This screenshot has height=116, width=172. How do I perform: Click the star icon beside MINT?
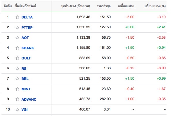17,89
